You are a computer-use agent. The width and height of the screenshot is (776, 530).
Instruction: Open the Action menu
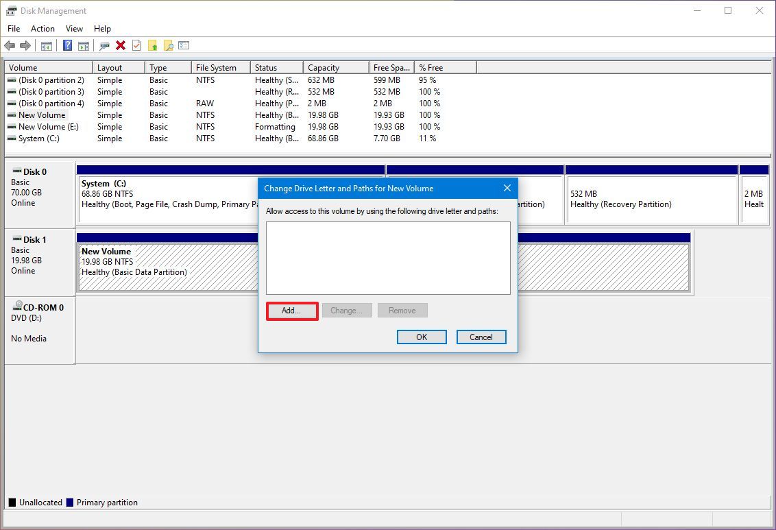pyautogui.click(x=43, y=29)
